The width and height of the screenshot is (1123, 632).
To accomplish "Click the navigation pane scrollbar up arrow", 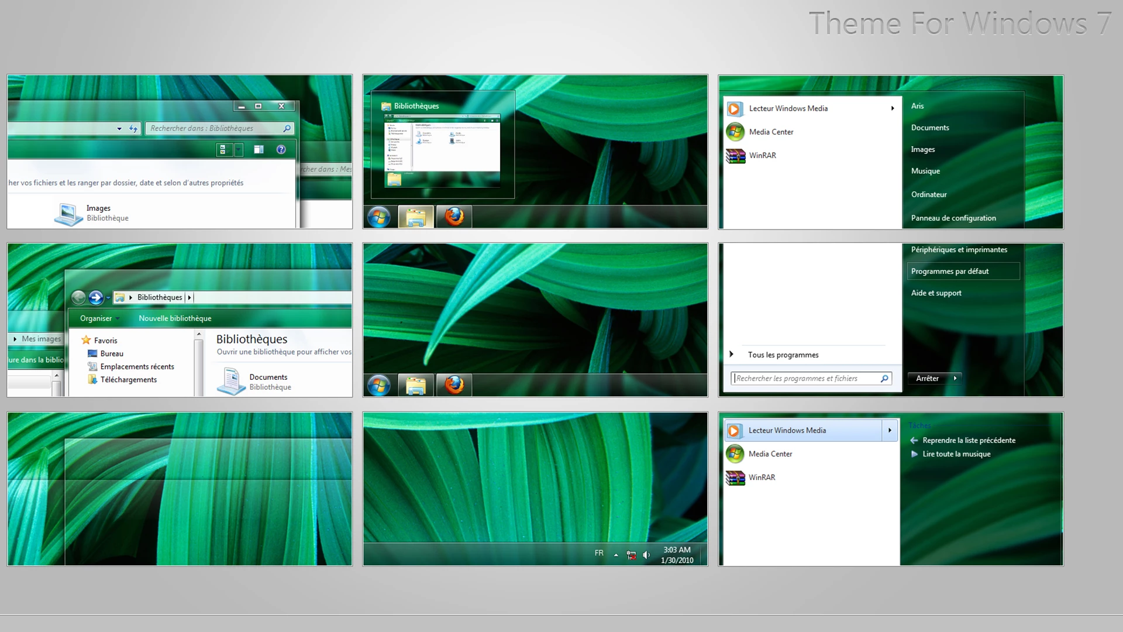I will 199,334.
